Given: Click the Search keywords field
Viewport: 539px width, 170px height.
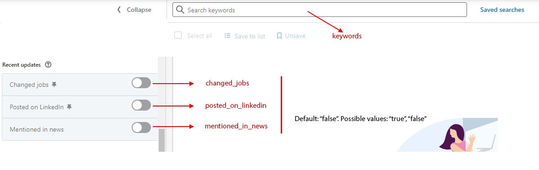Looking at the screenshot, I should pyautogui.click(x=320, y=10).
